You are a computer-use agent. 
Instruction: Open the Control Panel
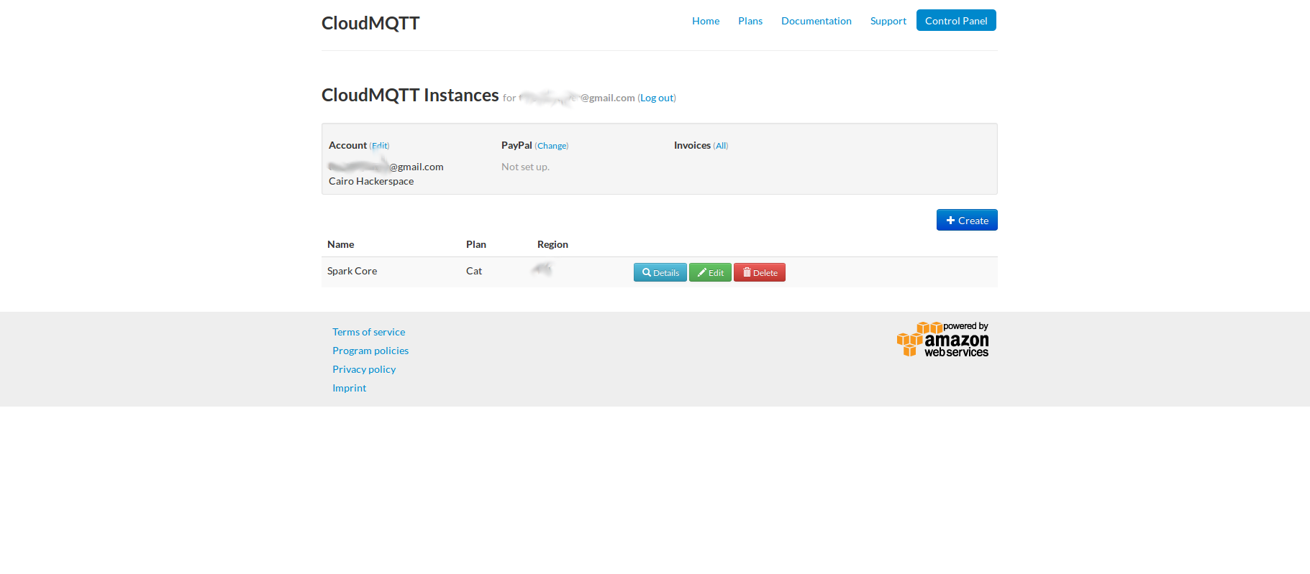(x=956, y=20)
